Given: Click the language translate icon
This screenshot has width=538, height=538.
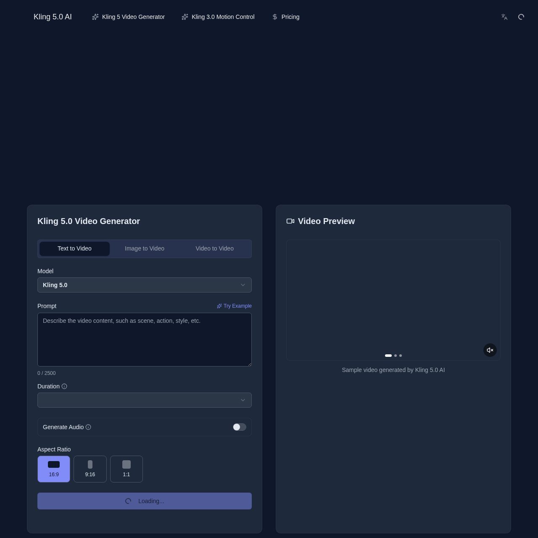Looking at the screenshot, I should tap(504, 17).
